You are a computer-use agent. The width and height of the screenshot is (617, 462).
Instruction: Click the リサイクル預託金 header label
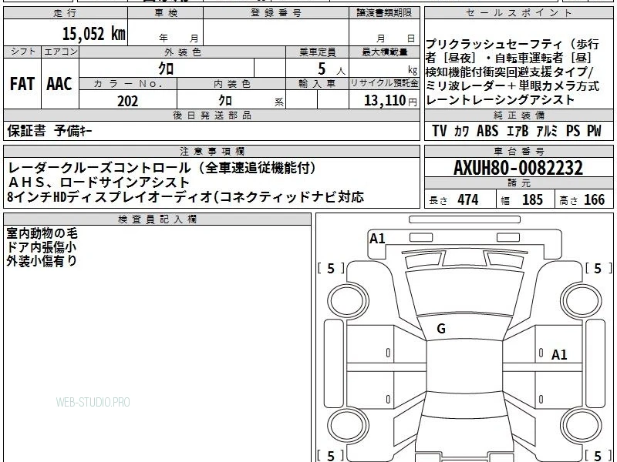384,83
